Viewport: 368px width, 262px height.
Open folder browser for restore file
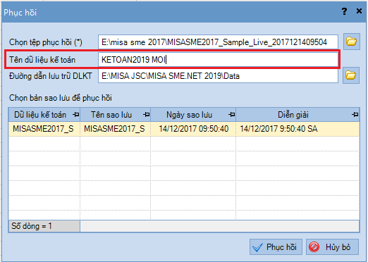pos(352,42)
